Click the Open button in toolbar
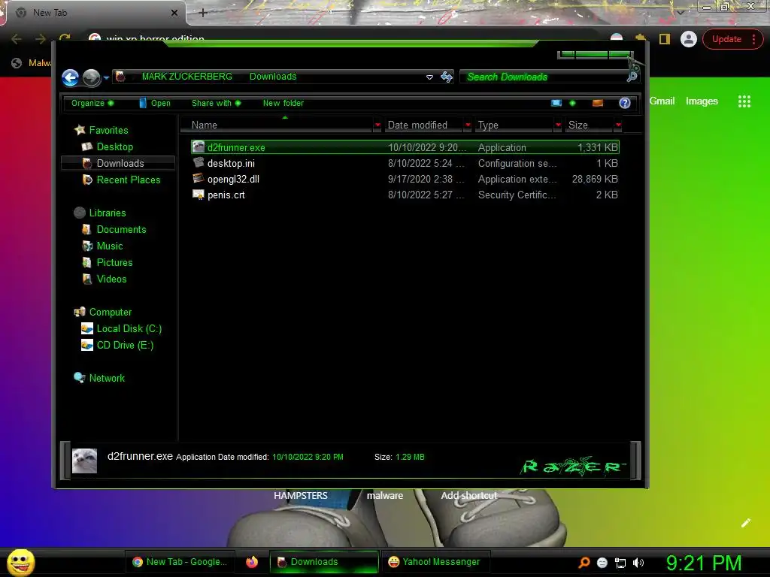The image size is (770, 577). click(155, 103)
